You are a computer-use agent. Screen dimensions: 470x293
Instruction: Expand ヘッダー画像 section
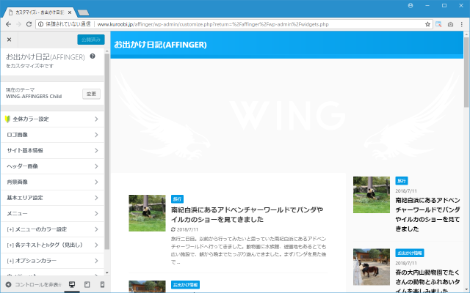[x=51, y=166]
